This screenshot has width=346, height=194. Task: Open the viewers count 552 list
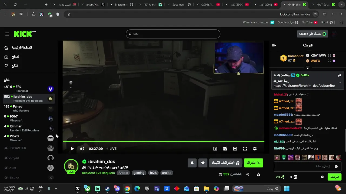click(x=230, y=174)
